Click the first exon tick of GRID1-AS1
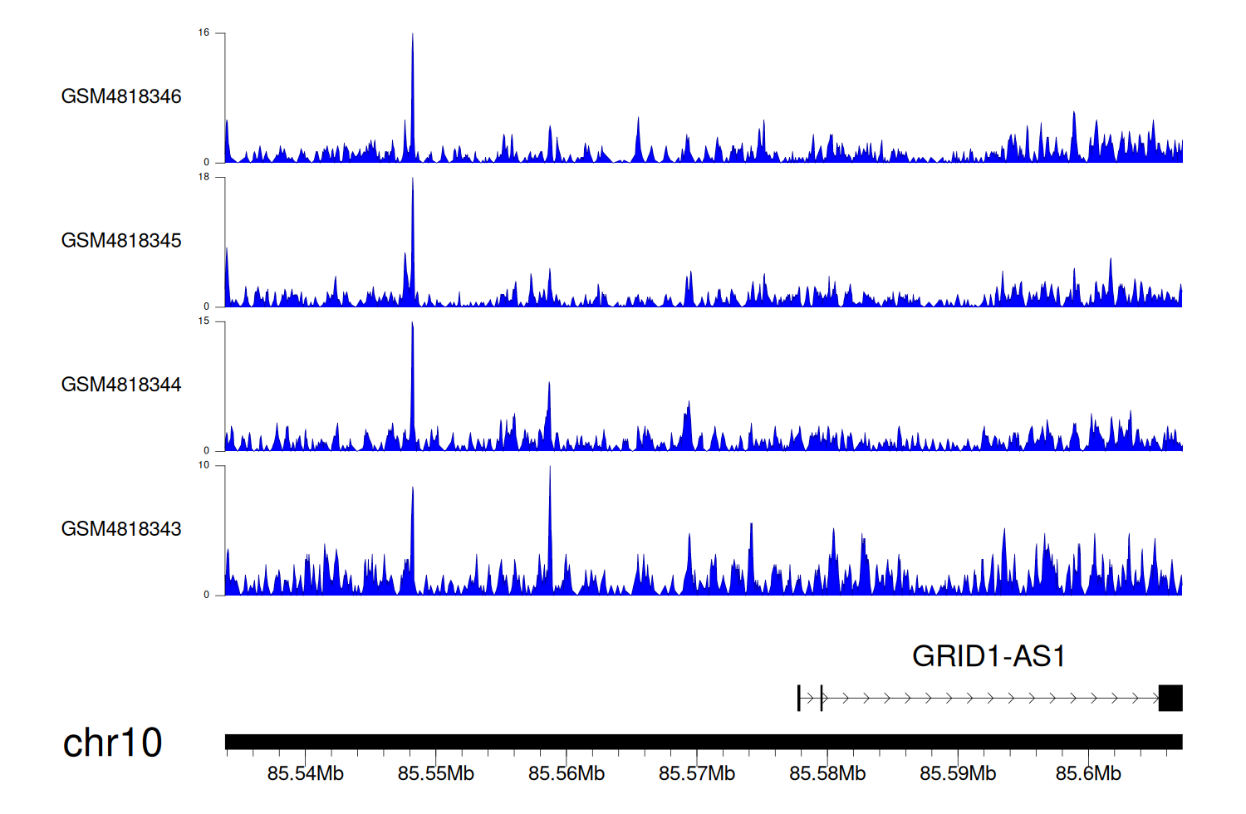 pos(799,699)
